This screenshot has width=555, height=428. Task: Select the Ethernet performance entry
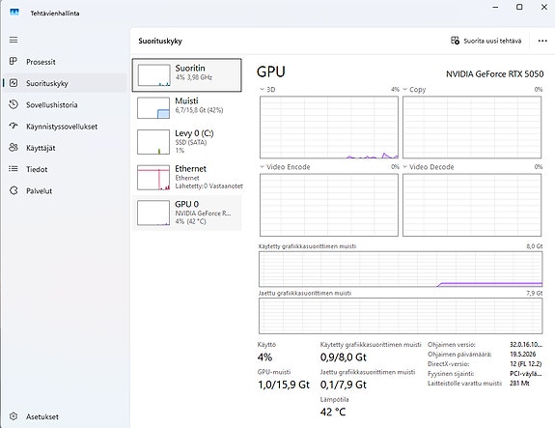click(187, 177)
